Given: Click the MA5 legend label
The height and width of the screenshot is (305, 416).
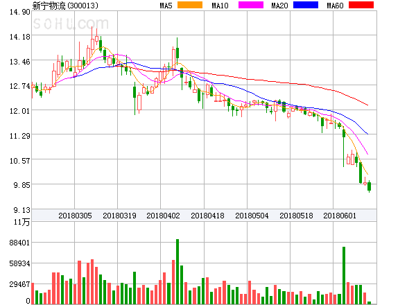Looking at the screenshot, I should click(166, 6).
